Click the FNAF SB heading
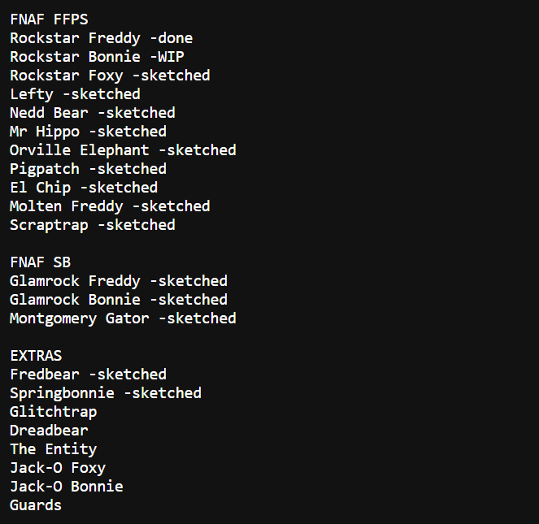This screenshot has height=524, width=539. [40, 262]
